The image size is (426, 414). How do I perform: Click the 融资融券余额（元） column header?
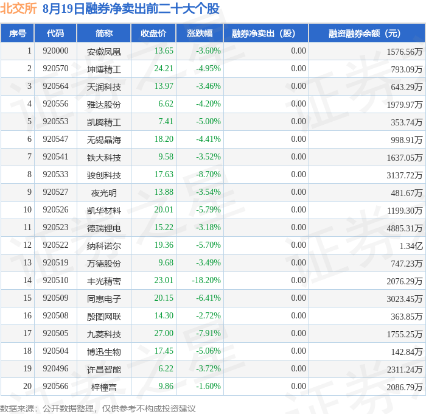click(x=367, y=33)
